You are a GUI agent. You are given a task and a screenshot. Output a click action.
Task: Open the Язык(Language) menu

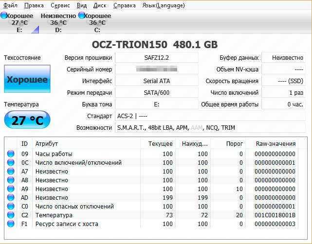click(164, 5)
